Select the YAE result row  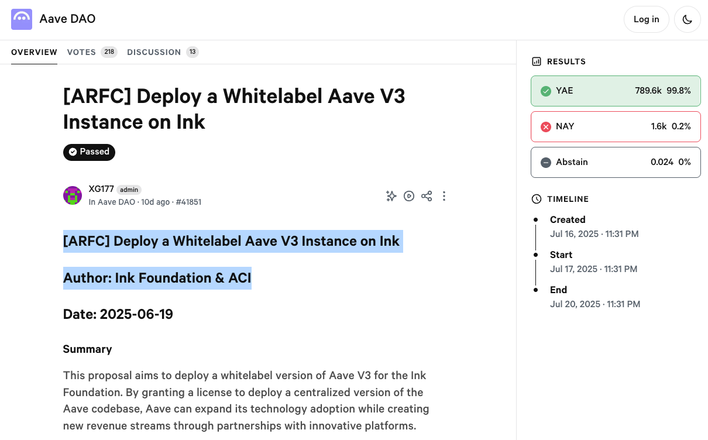point(616,91)
